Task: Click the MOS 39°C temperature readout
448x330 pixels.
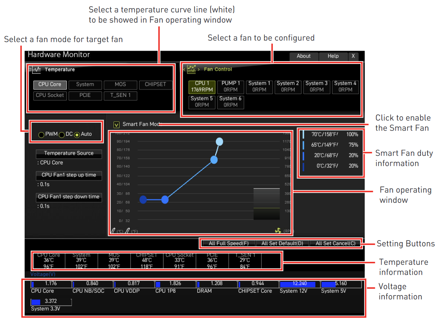Action: pos(114,261)
